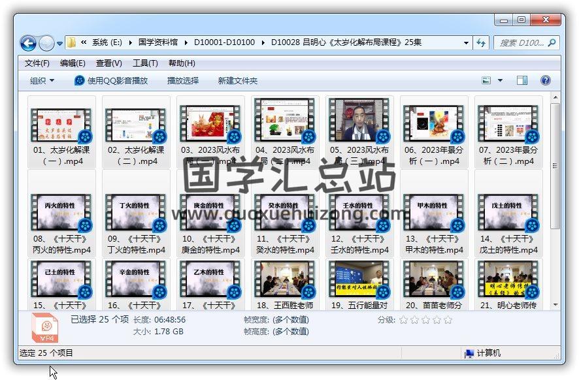The height and width of the screenshot is (380, 579).
Task: Click the vertical scrollbar down arrow
Action: 554,304
